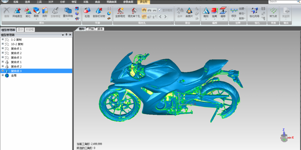The image size is (301, 150).
Task: Toggle the 显示填充 checkbox
Action: tap(160, 10)
